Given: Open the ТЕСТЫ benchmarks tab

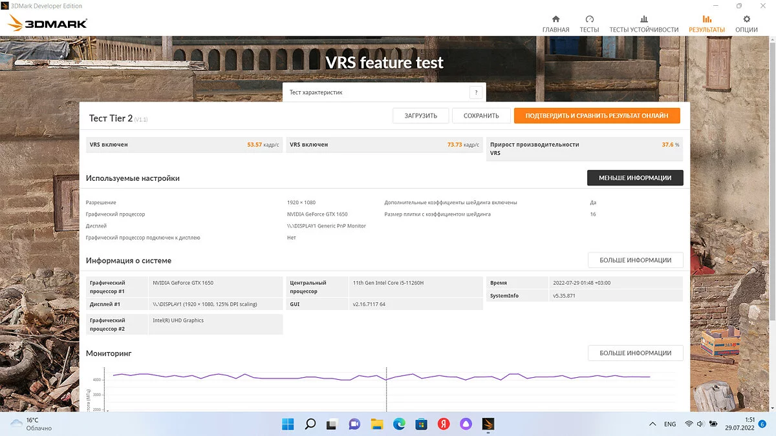Looking at the screenshot, I should coord(589,24).
